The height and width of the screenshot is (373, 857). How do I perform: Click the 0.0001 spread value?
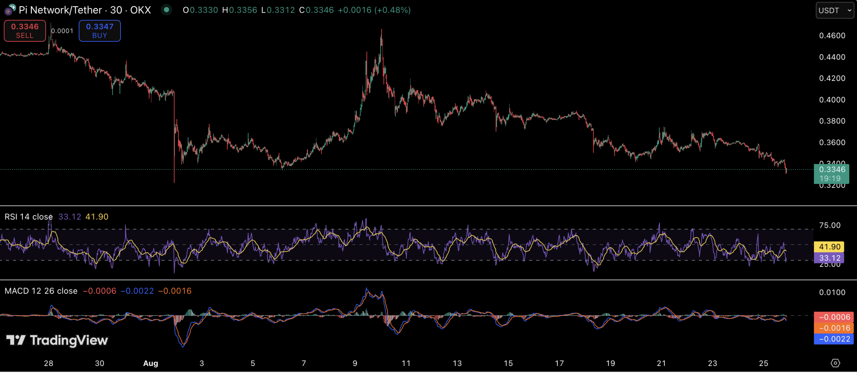62,31
